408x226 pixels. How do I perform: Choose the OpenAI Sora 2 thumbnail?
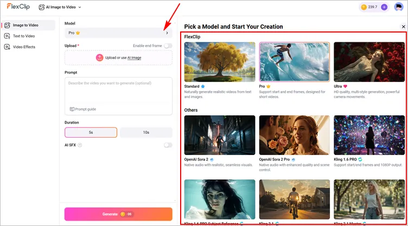220,135
